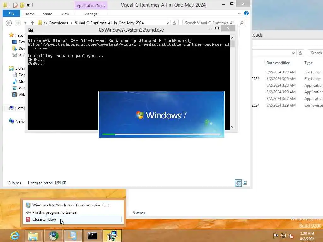Sort by Date modified column in background window

click(x=278, y=63)
